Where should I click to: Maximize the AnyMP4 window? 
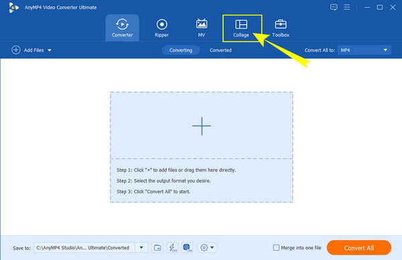380,7
